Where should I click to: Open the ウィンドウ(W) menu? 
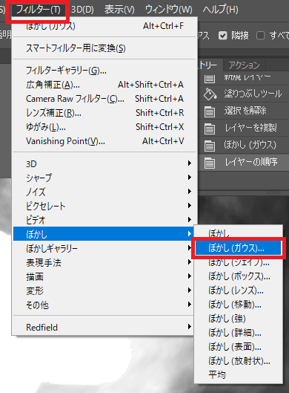coord(169,10)
